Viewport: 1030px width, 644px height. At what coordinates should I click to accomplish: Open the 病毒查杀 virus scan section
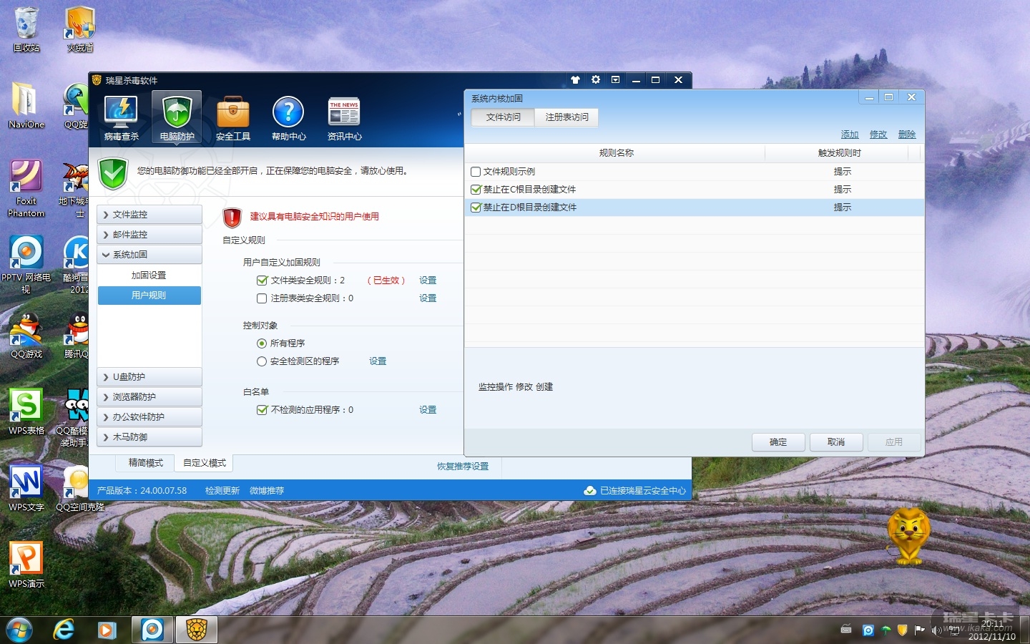click(122, 117)
